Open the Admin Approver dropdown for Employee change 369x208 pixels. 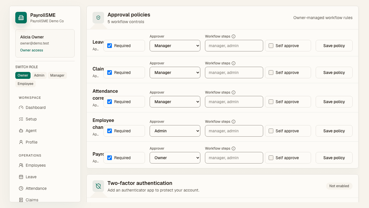[175, 131]
